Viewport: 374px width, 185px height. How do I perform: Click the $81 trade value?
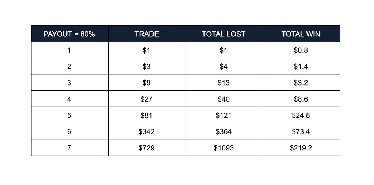(147, 115)
